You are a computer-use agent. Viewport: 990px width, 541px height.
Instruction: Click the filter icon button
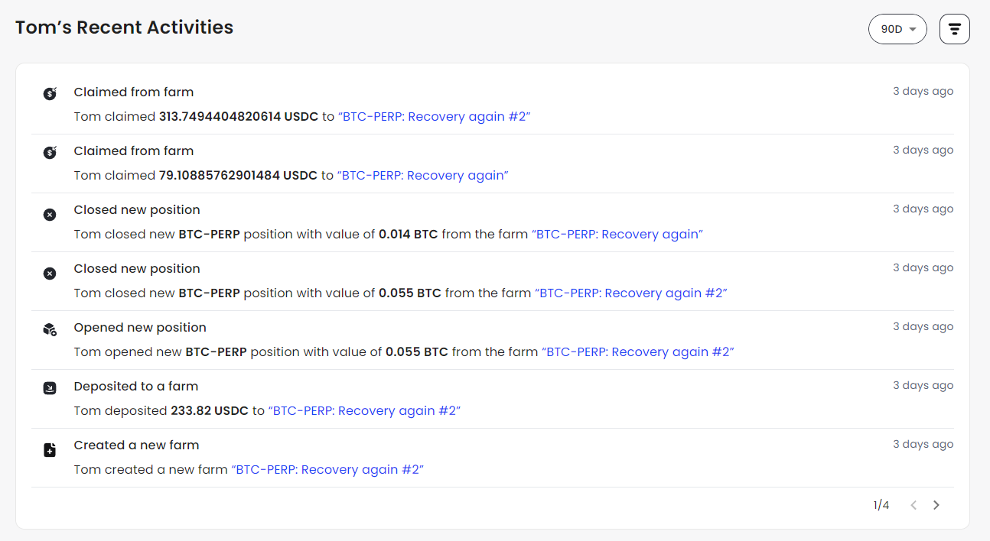(x=954, y=29)
